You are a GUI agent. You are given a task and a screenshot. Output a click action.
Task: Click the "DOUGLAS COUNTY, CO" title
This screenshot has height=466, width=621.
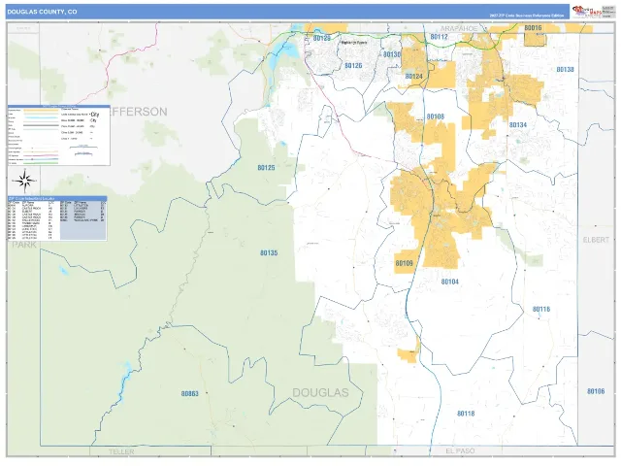42,12
